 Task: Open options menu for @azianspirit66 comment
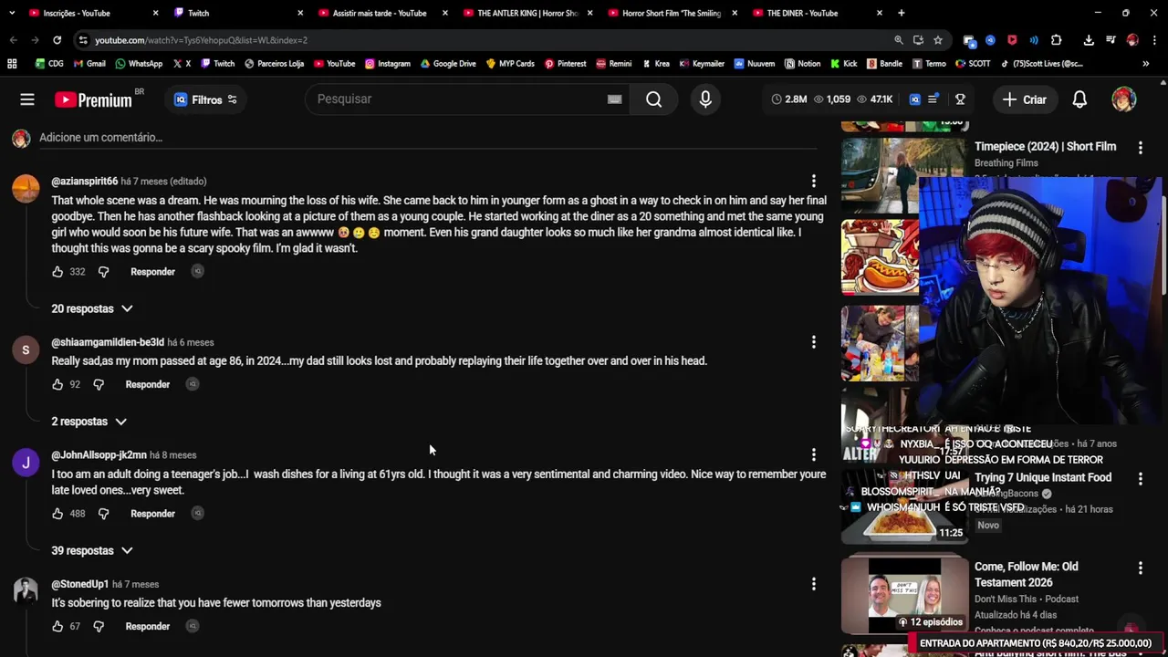coord(814,182)
